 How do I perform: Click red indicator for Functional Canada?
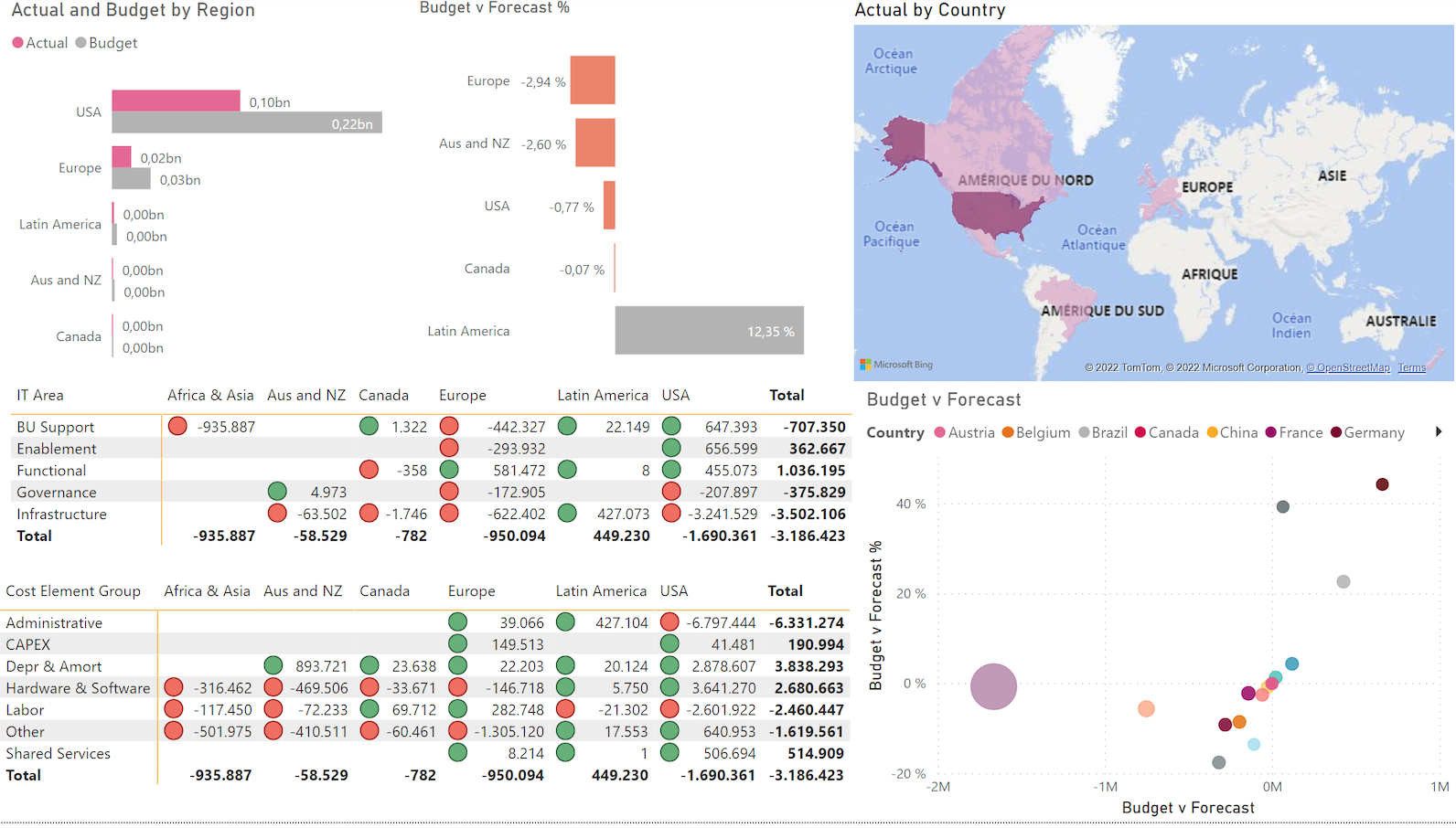pyautogui.click(x=369, y=470)
